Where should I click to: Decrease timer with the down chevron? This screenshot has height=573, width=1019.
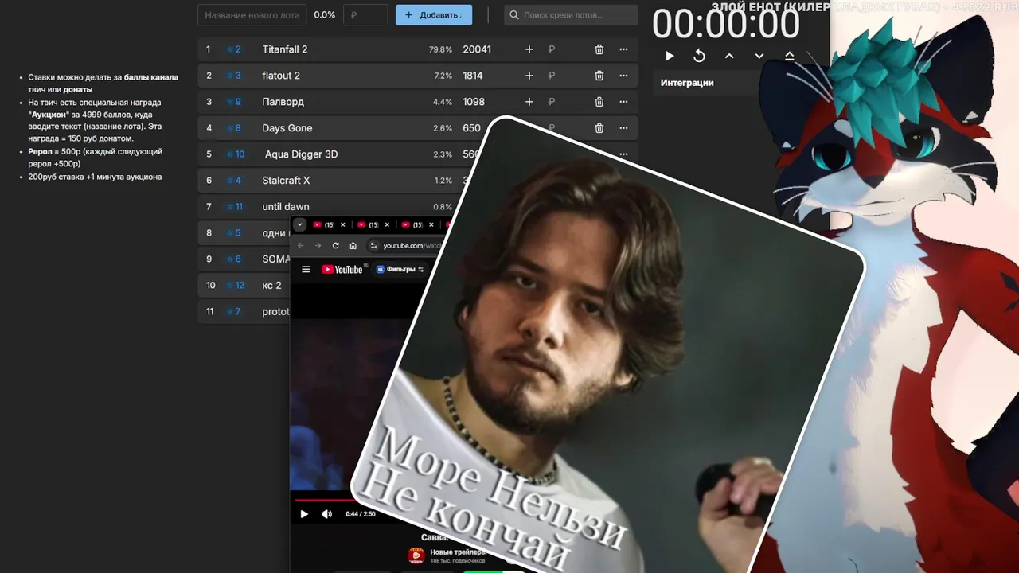[759, 56]
